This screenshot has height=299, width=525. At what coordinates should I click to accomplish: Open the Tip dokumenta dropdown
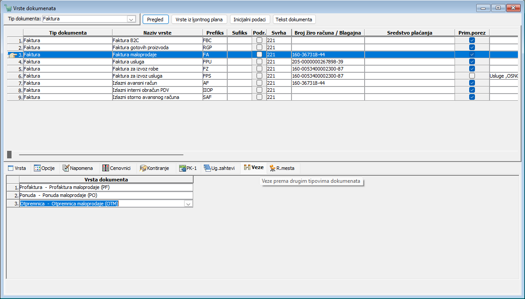click(131, 19)
